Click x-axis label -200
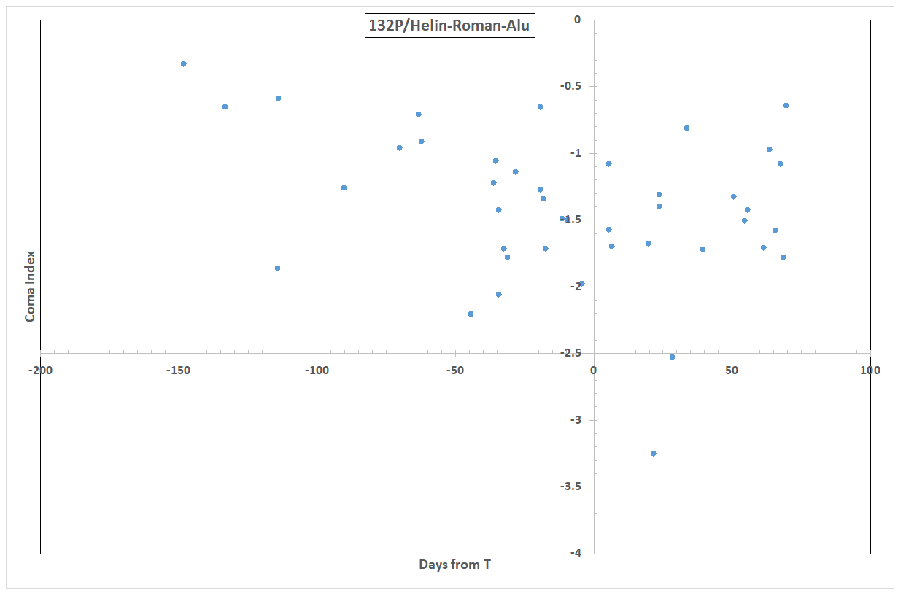The image size is (898, 593). coord(40,371)
